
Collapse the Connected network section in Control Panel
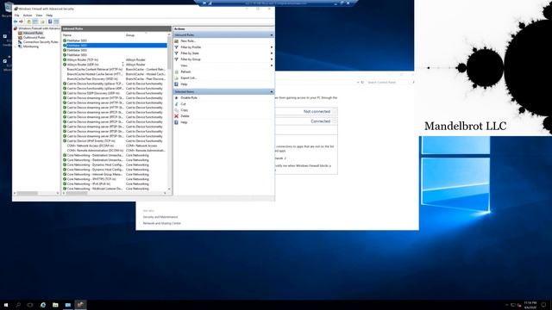coord(334,121)
